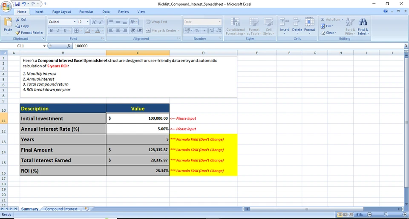Toggle Wrap Text
Screen dimensions: 409x219
point(156,22)
